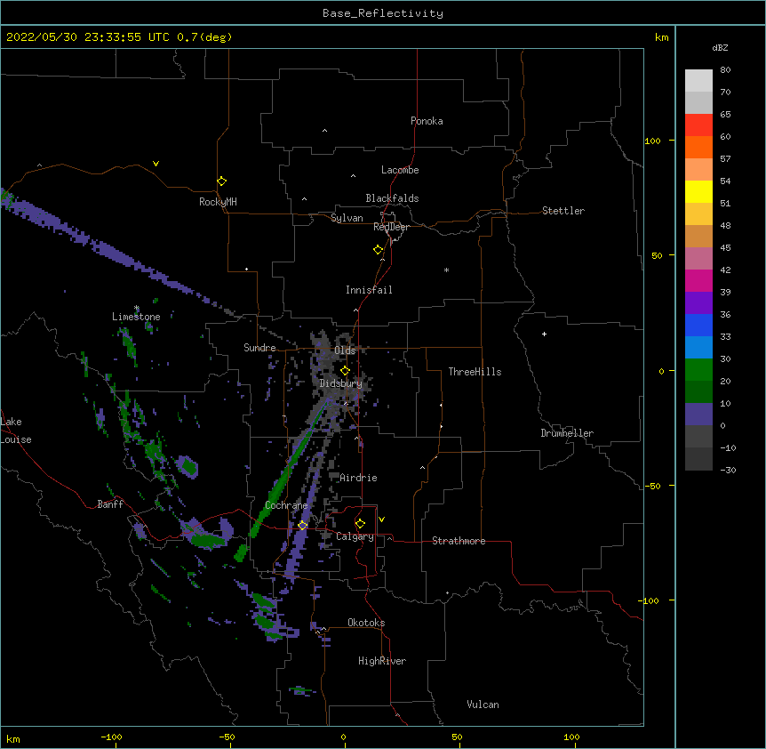
Task: Click the yellow diamond marker south of RedDeer
Action: [x=379, y=250]
